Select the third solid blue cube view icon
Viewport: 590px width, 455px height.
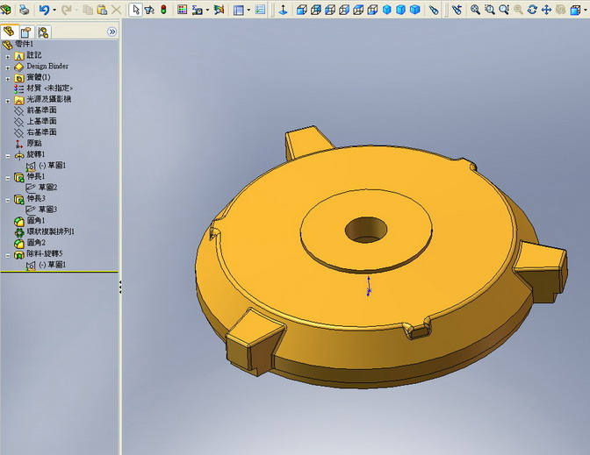414,10
